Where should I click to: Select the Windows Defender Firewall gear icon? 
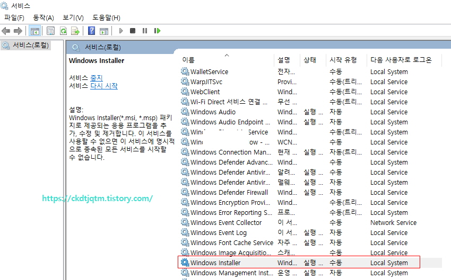[185, 192]
